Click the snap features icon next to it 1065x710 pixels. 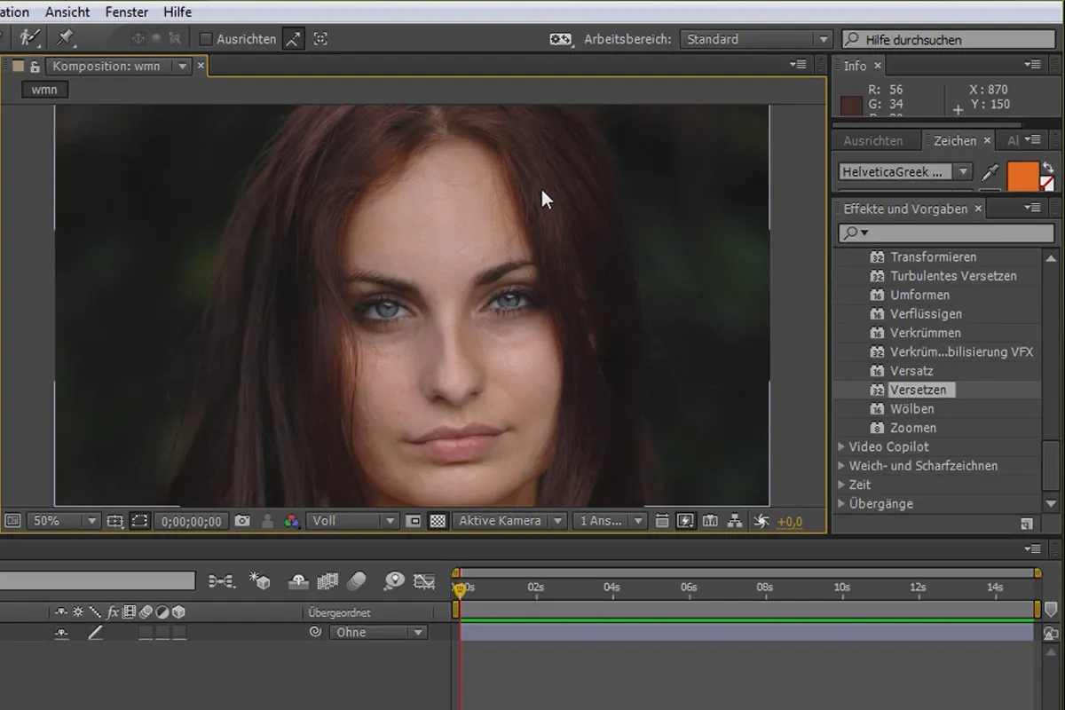coord(320,39)
